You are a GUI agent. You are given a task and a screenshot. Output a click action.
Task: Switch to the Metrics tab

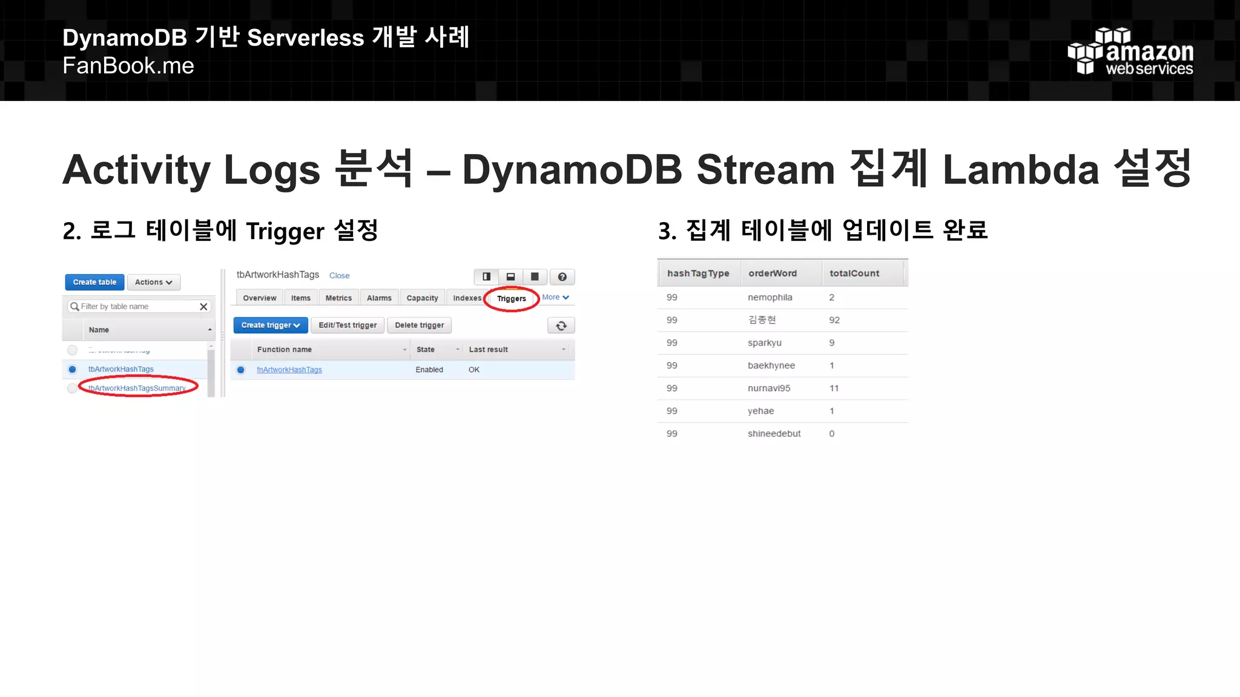(338, 298)
